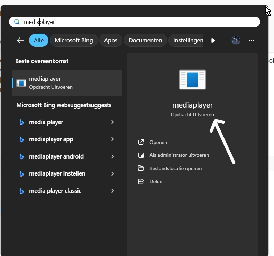This screenshot has height=256, width=274.
Task: Click the Bing icon beside 'media player'
Action: coord(21,122)
